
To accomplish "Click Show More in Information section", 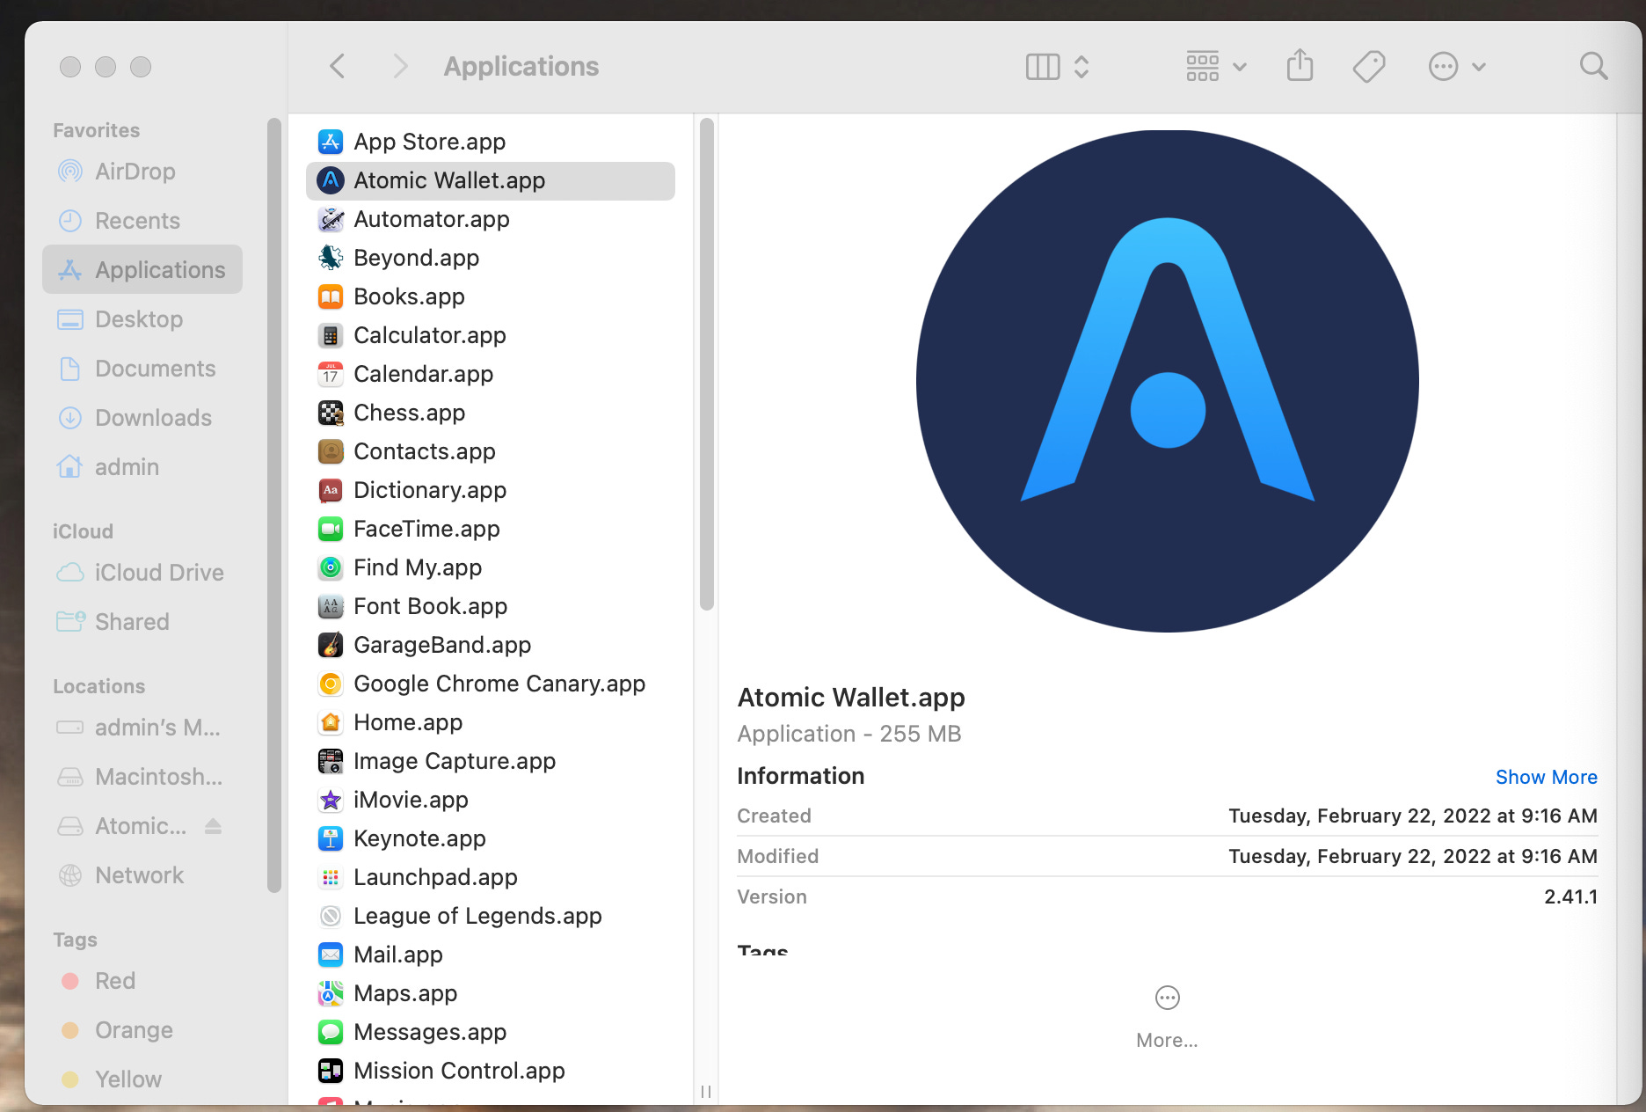I will click(x=1546, y=777).
